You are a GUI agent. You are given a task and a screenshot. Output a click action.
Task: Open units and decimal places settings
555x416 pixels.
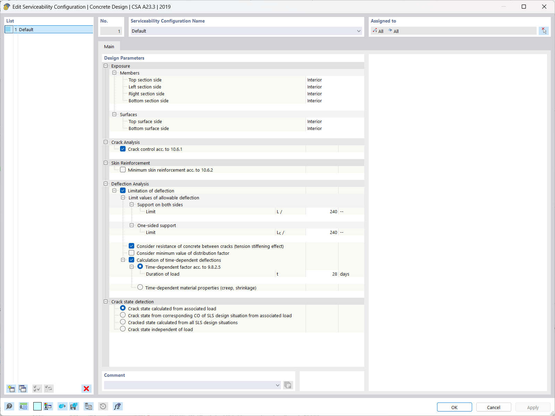[23, 406]
